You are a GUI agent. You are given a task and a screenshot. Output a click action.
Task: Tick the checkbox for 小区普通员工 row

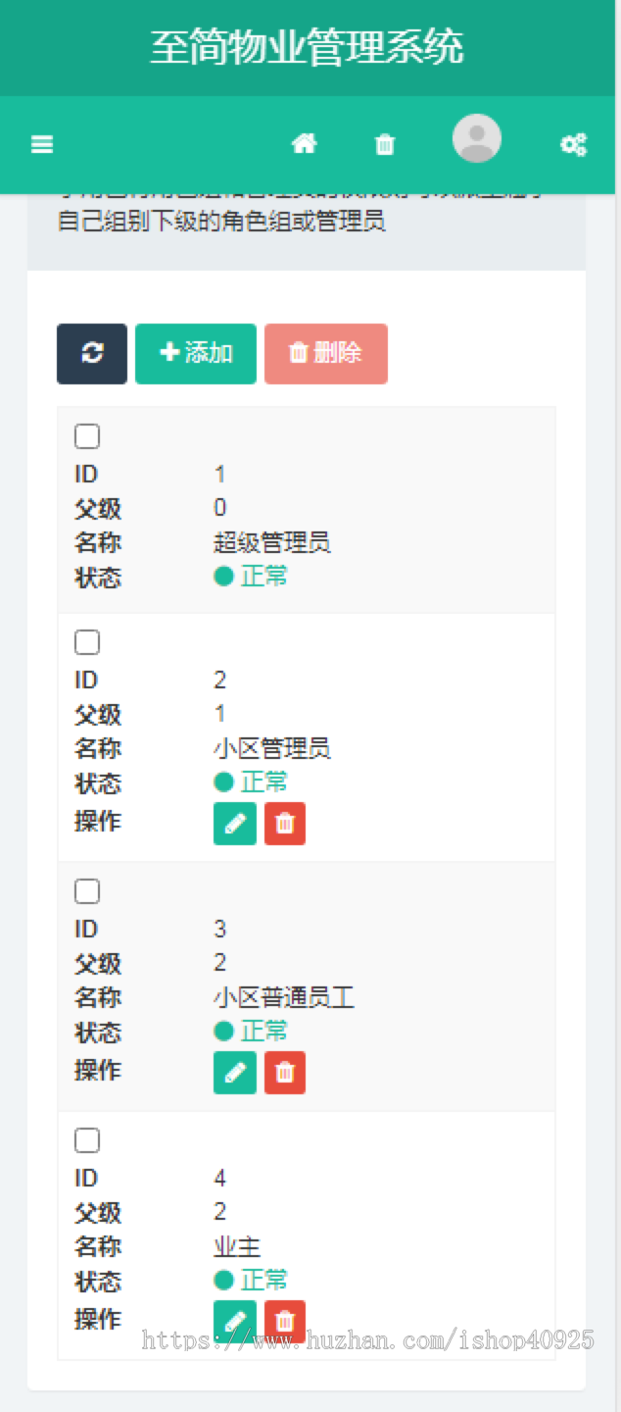[87, 891]
